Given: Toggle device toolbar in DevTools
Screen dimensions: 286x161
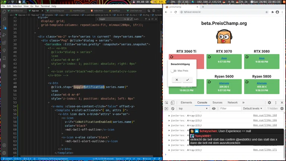Looking at the screenshot, I should pos(172,102).
